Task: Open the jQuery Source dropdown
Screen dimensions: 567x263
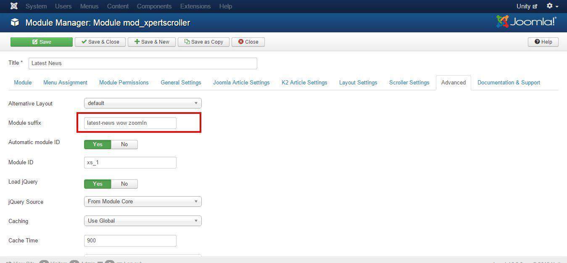Action: click(142, 202)
